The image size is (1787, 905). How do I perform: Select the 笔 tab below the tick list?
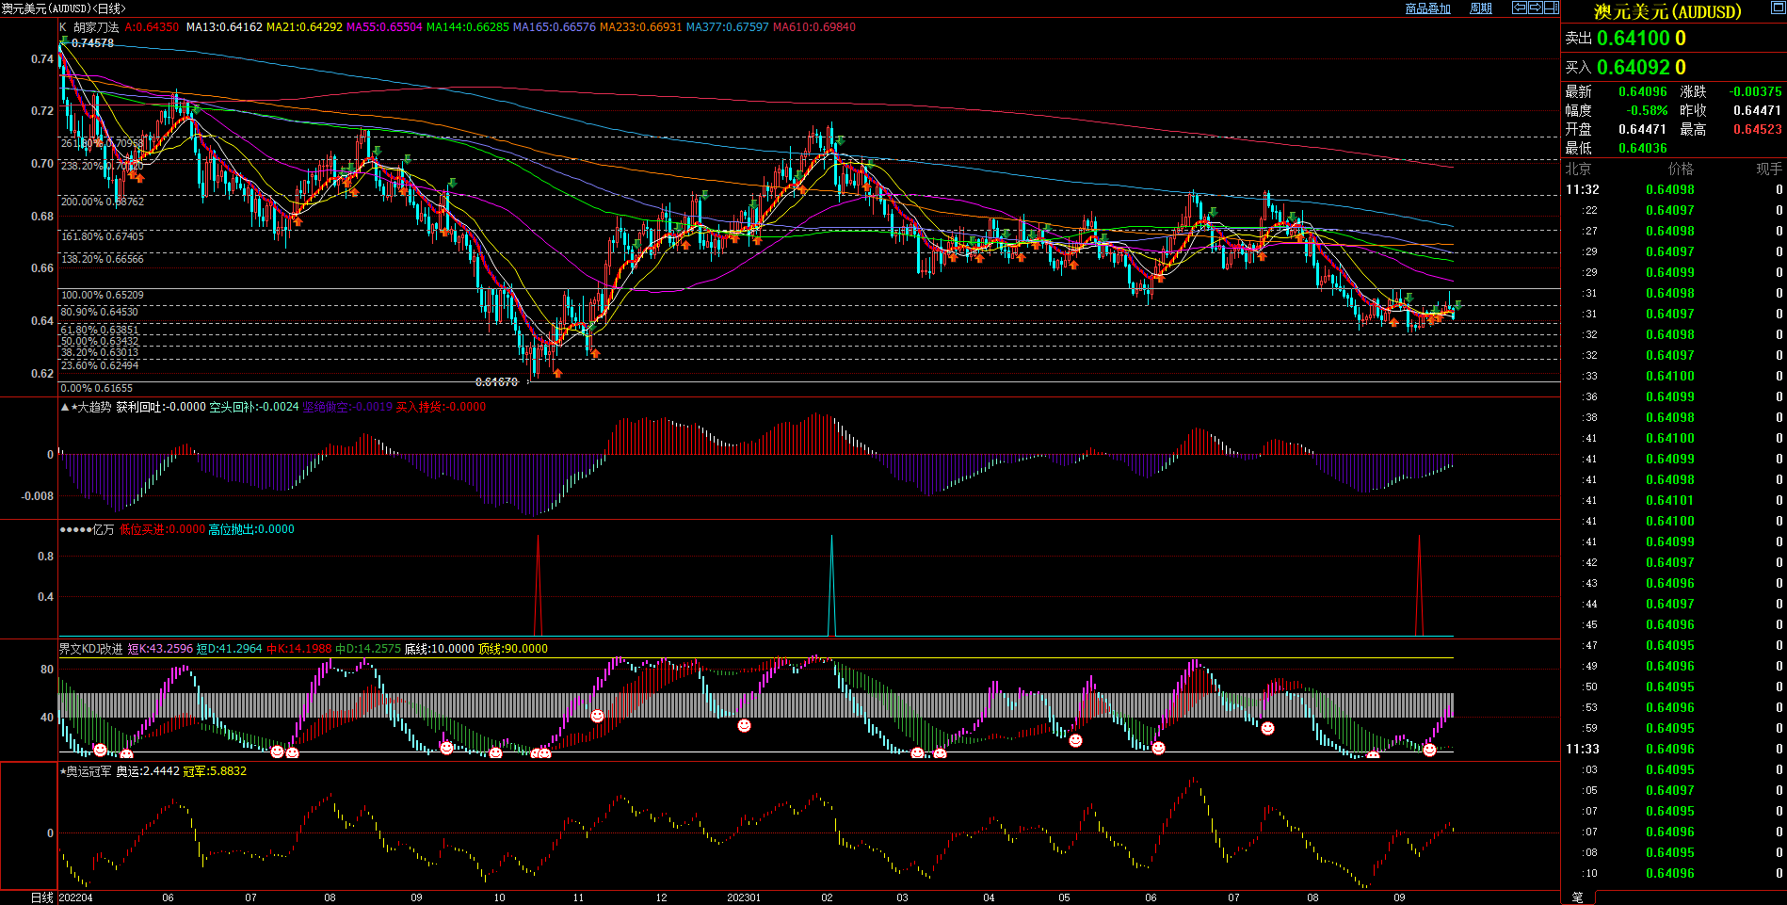1577,897
